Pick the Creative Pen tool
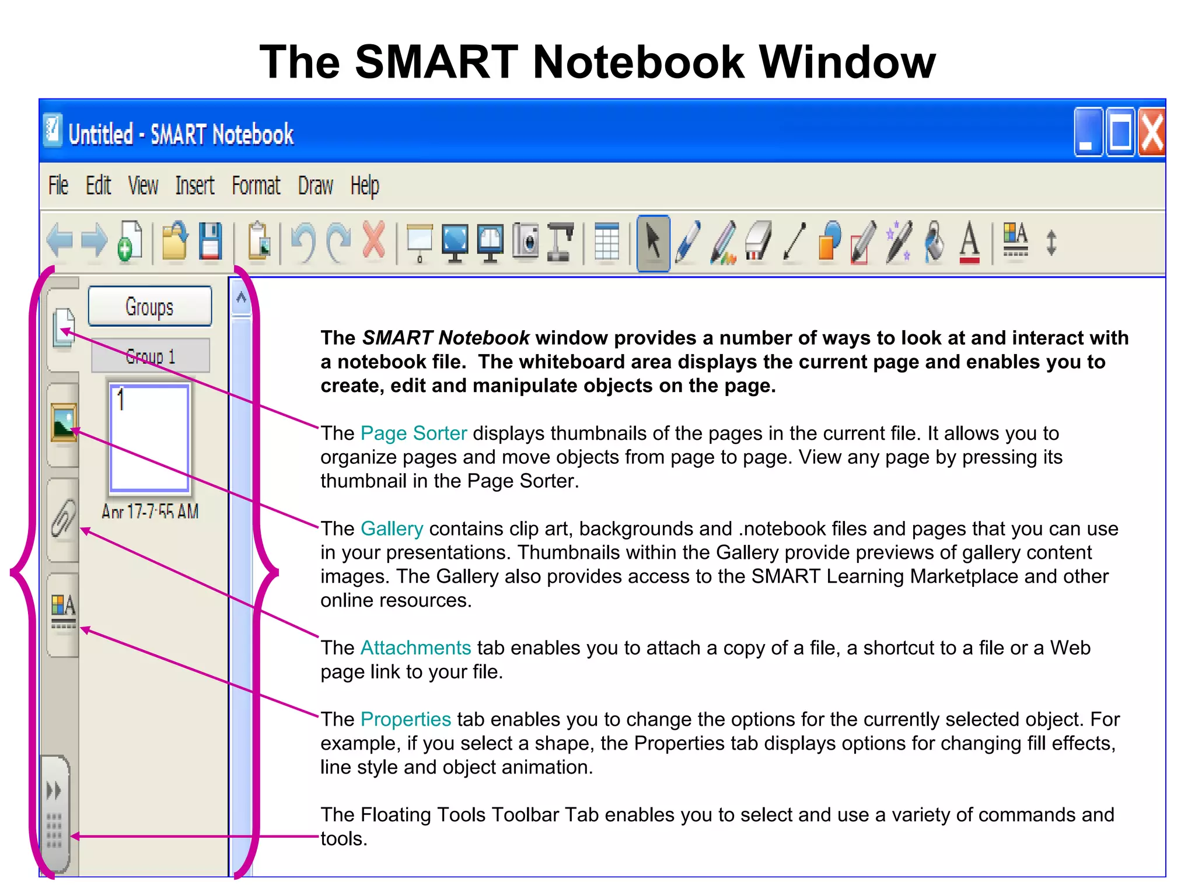Image resolution: width=1195 pixels, height=896 pixels. [x=724, y=242]
